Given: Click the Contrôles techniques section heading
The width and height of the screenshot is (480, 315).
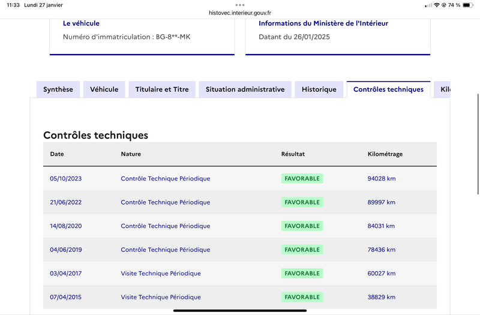Looking at the screenshot, I should pos(95,135).
